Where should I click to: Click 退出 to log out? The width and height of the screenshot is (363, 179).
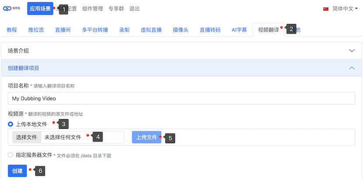coord(135,9)
